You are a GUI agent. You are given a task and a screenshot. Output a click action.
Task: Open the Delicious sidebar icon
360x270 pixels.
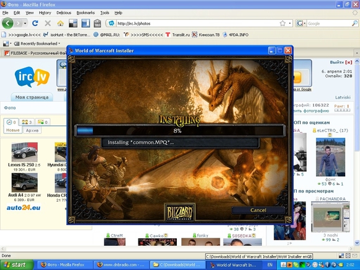86,23
